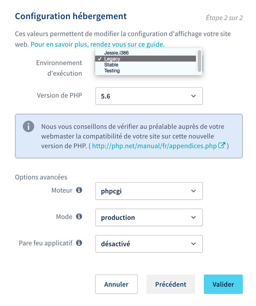Click the Annuler button
The image size is (256, 306).
coord(116,284)
